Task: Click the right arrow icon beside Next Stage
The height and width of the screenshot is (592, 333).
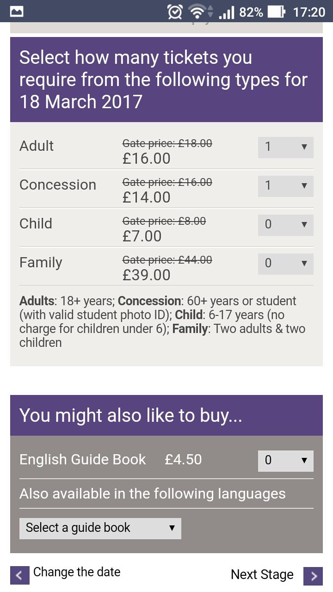Action: 313,576
